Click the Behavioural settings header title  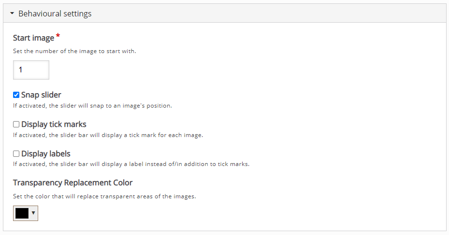(55, 14)
